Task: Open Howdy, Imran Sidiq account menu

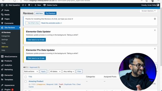Action: pyautogui.click(x=150, y=5)
